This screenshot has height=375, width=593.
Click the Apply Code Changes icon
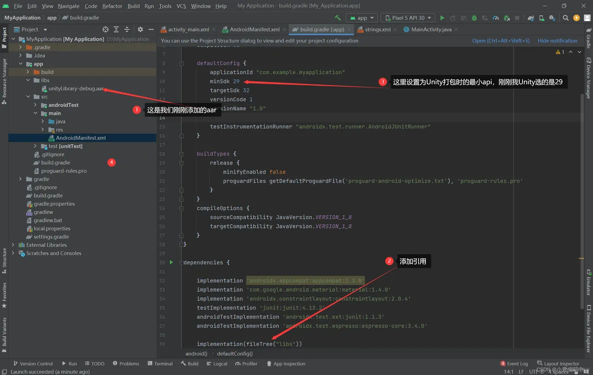[463, 18]
